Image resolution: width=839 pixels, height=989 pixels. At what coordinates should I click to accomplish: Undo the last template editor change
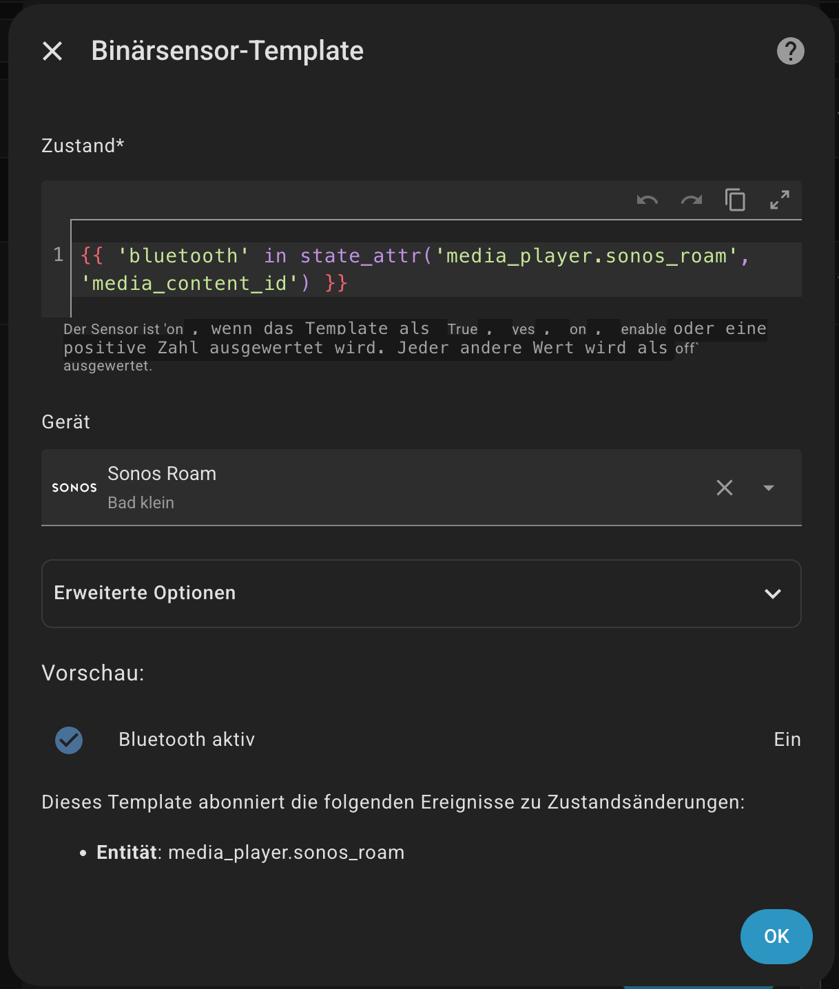648,200
